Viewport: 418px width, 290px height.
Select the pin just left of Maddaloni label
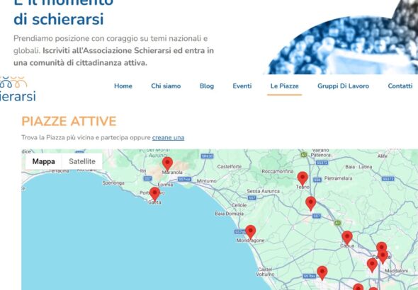pos(372,265)
